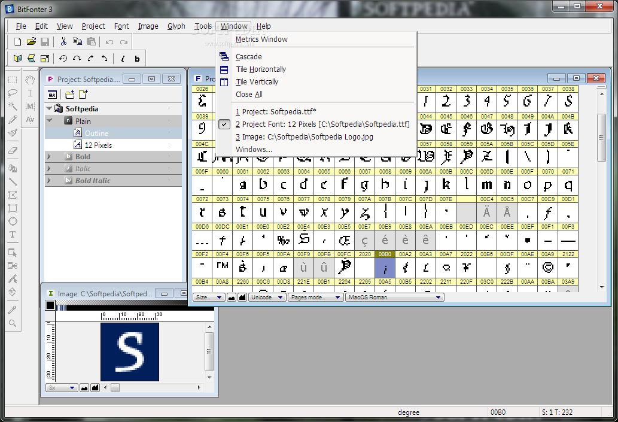
Task: Select the Outline item in project tree
Action: tap(96, 133)
